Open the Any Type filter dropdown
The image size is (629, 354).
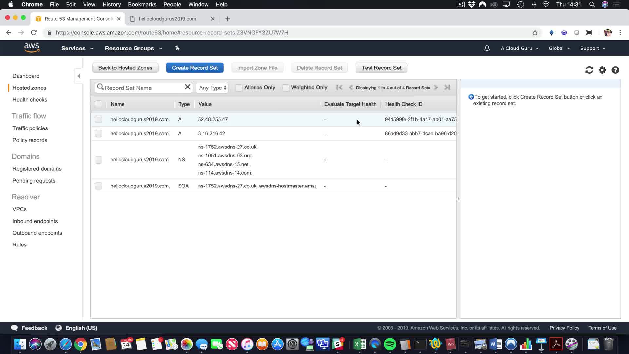(x=212, y=88)
